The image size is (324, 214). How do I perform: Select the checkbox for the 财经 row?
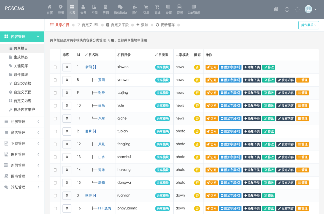click(55, 93)
